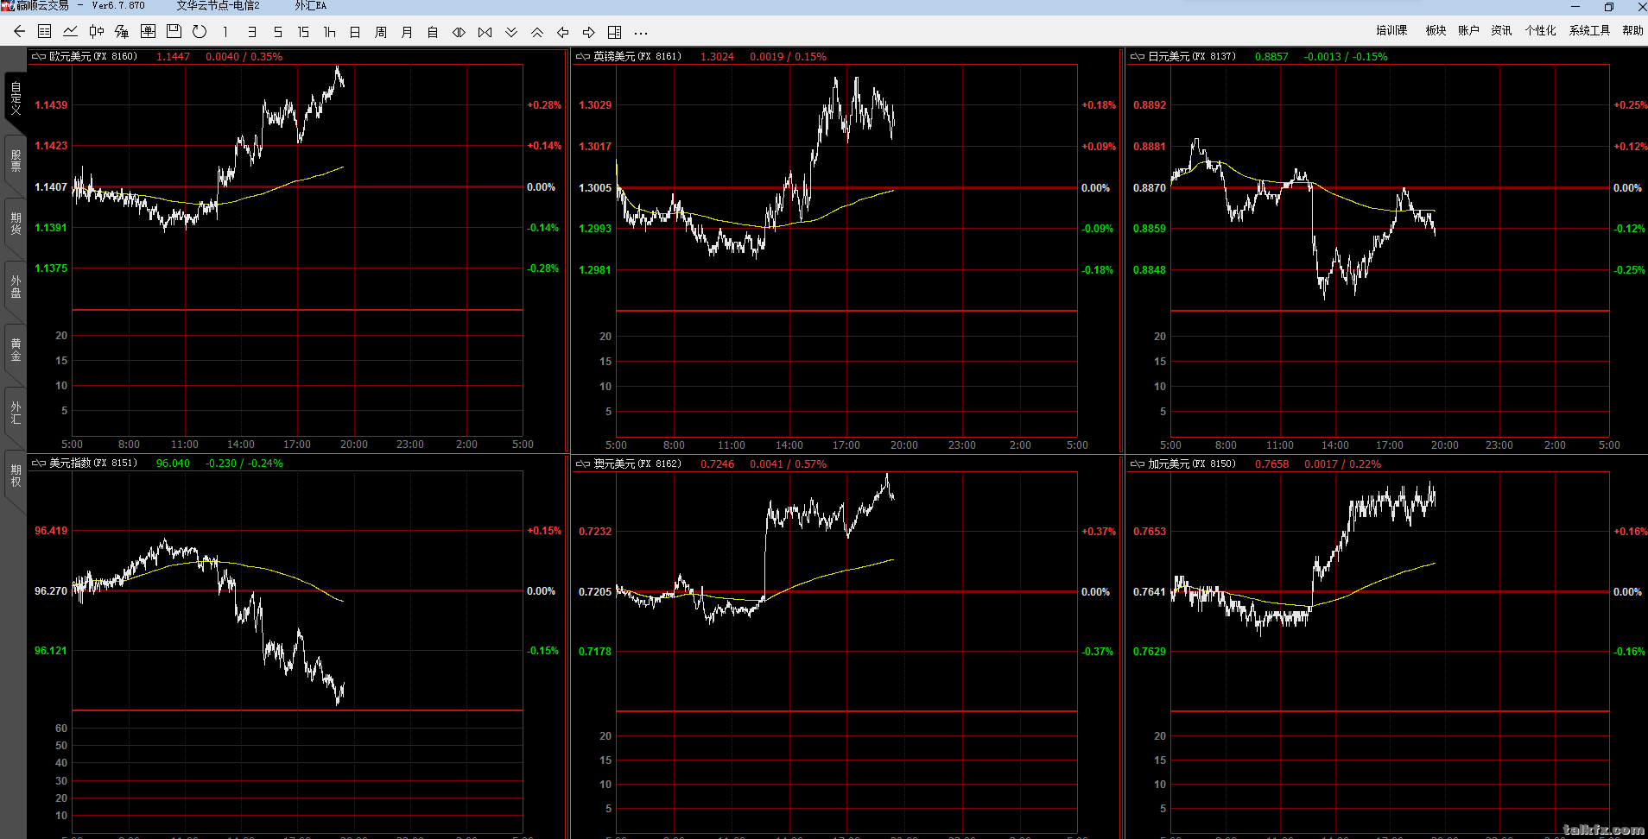Select the 澳元美元 (FX 8162) chart title
Viewport: 1648px width, 839px height.
(x=637, y=464)
